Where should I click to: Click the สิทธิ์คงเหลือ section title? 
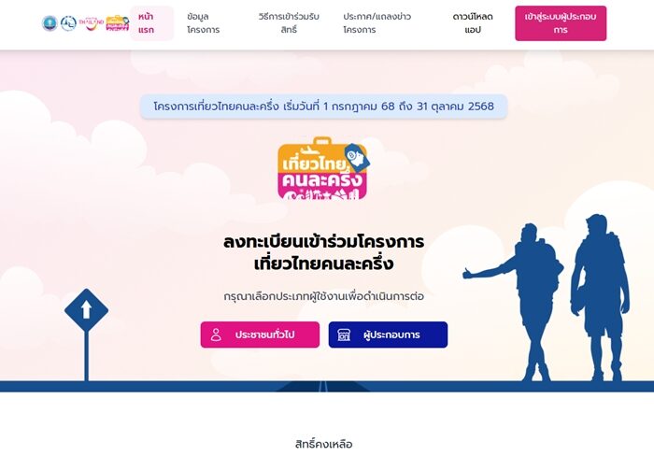click(x=323, y=444)
